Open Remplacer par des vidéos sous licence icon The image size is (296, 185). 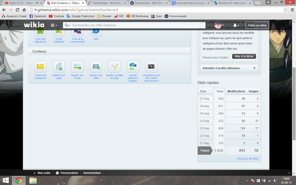[151, 67]
